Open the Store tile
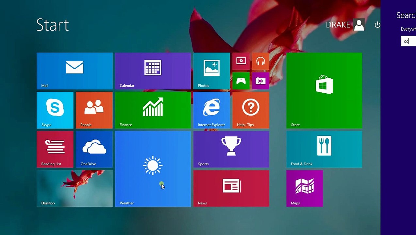 point(324,90)
